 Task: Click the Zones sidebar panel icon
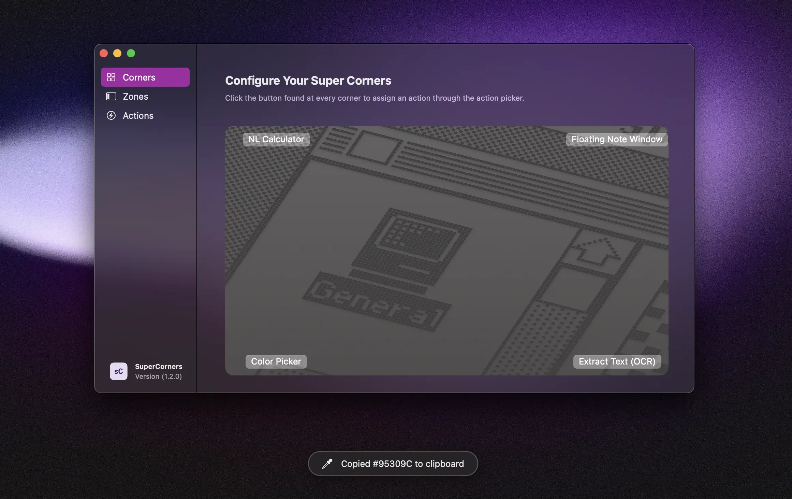[111, 97]
